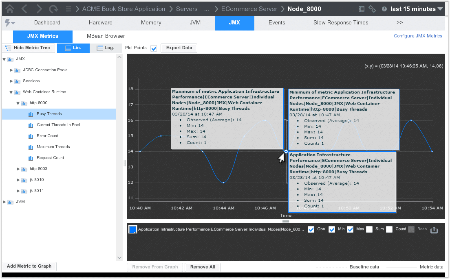Click the Web Container Runtime folder icon

coord(17,92)
